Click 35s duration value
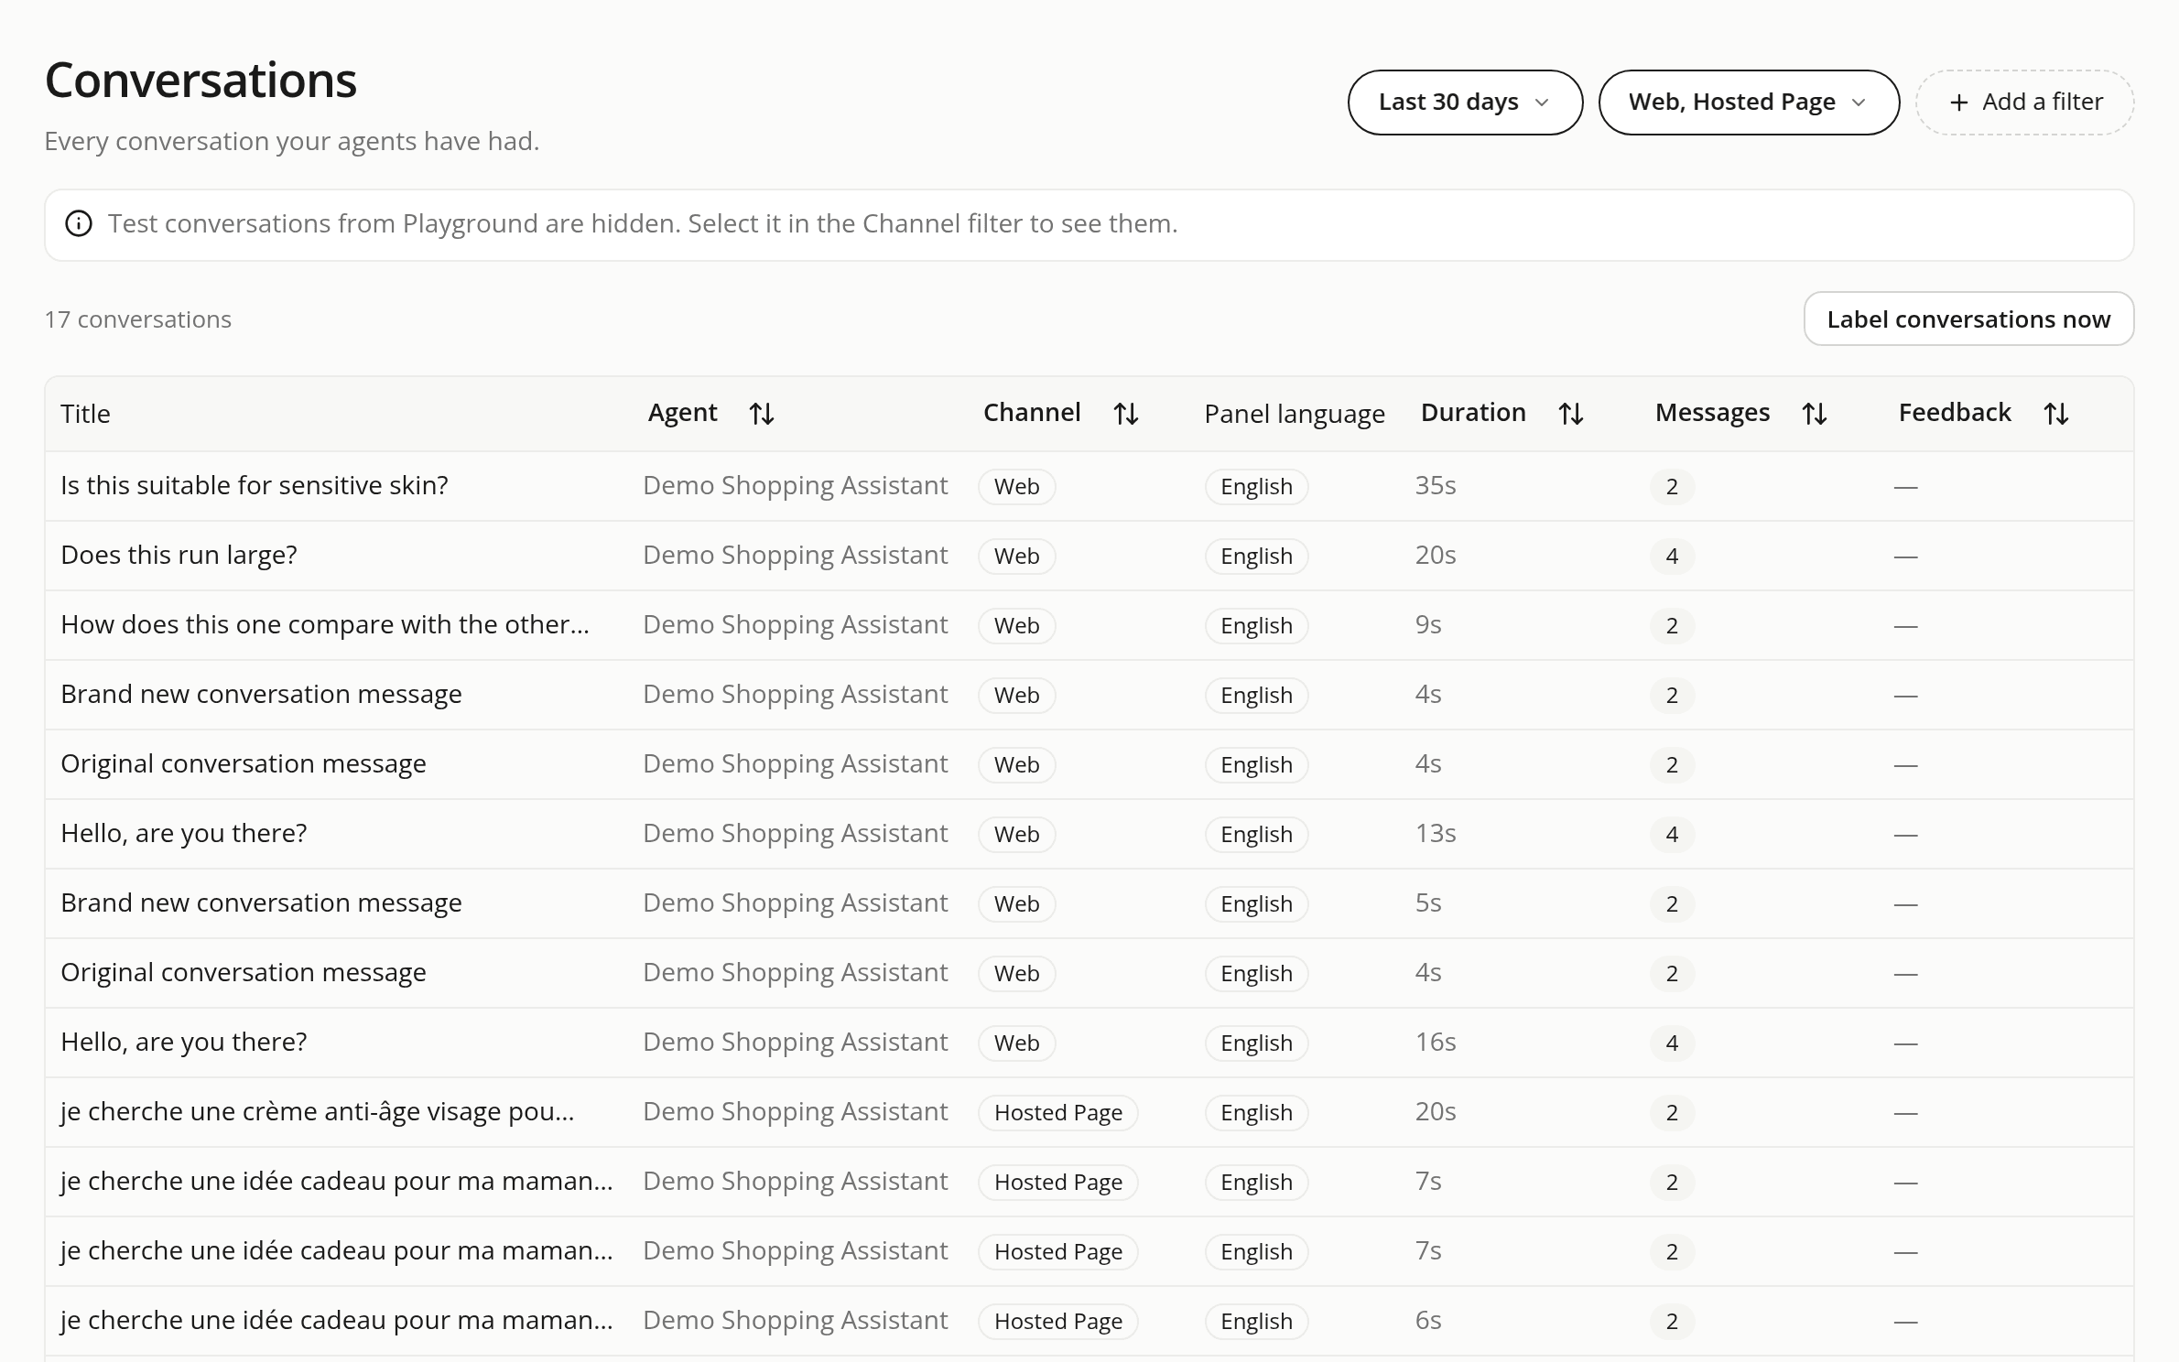 pyautogui.click(x=1435, y=485)
